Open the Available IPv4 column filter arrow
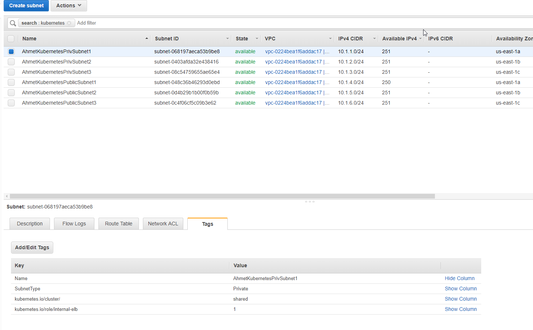 pos(421,39)
